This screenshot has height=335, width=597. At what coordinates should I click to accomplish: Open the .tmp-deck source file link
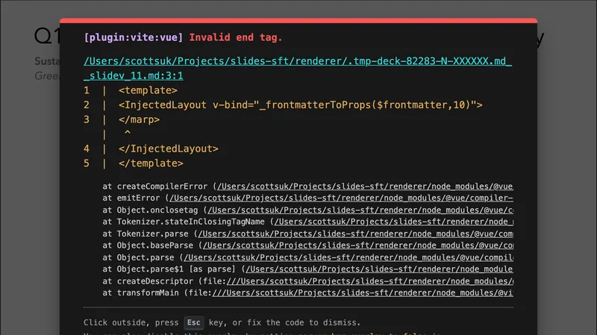(298, 62)
